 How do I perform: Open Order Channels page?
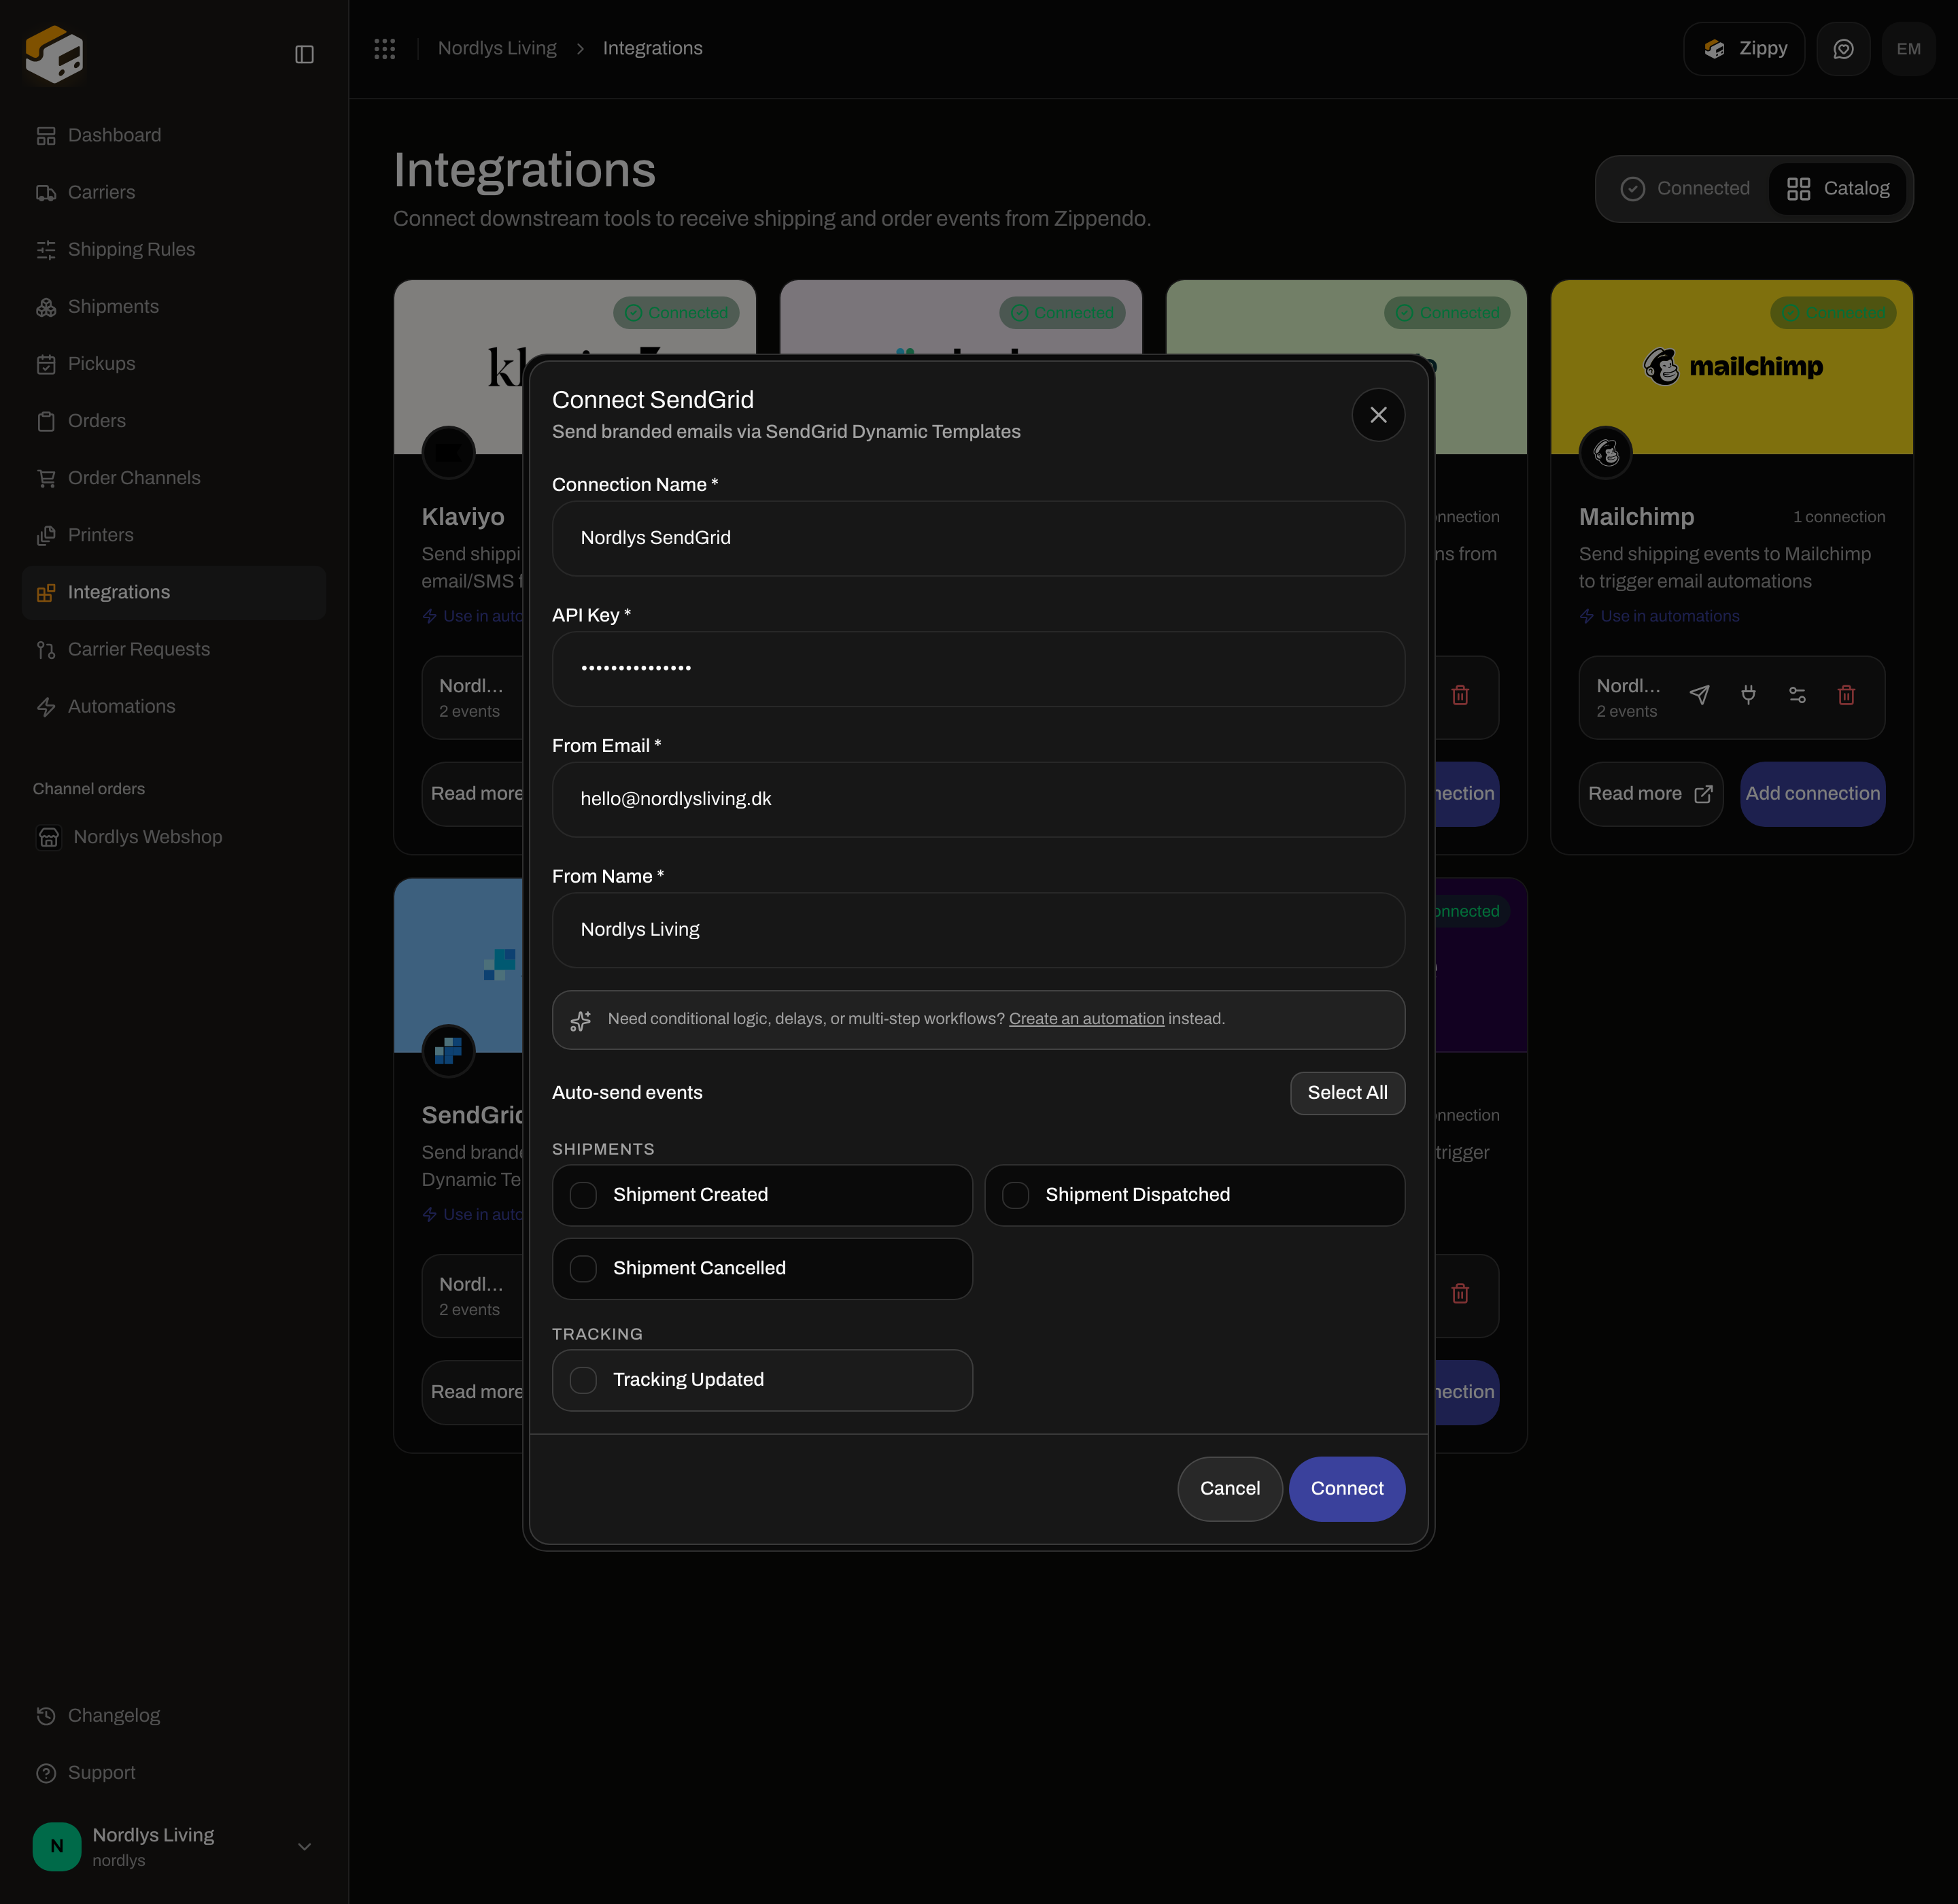(173, 478)
